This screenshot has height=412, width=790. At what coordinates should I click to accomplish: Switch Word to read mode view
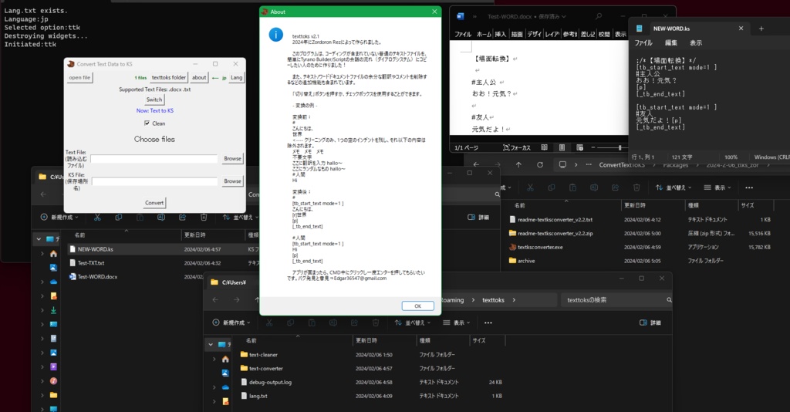544,147
